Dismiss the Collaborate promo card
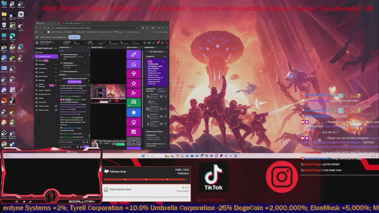 point(163,62)
